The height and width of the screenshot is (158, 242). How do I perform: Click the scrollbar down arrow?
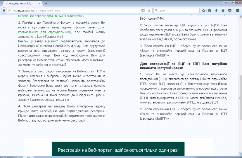click(240, 154)
